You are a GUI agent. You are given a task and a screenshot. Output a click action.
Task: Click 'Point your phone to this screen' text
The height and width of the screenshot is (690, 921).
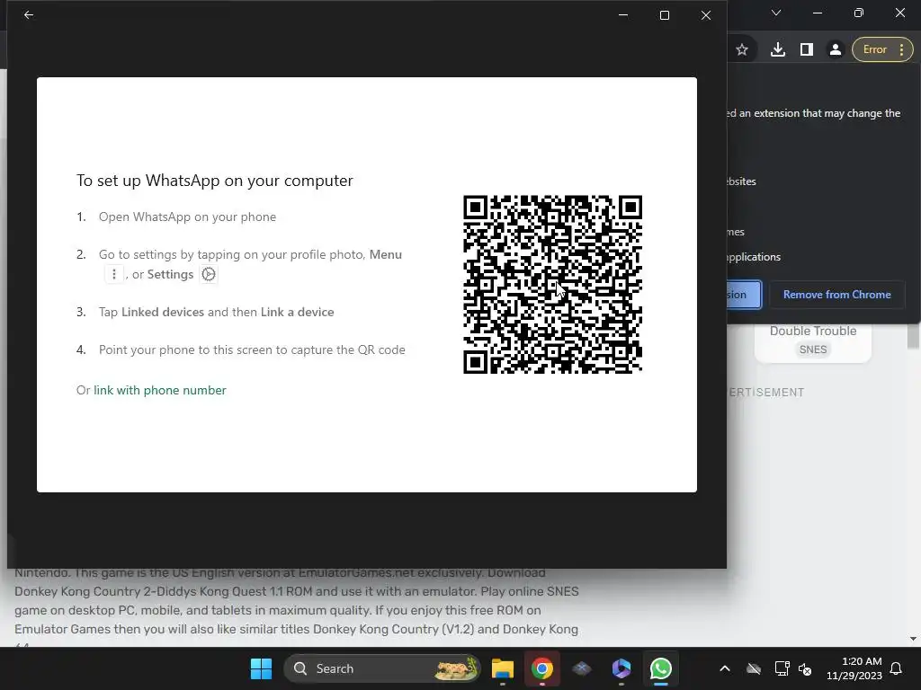(252, 349)
